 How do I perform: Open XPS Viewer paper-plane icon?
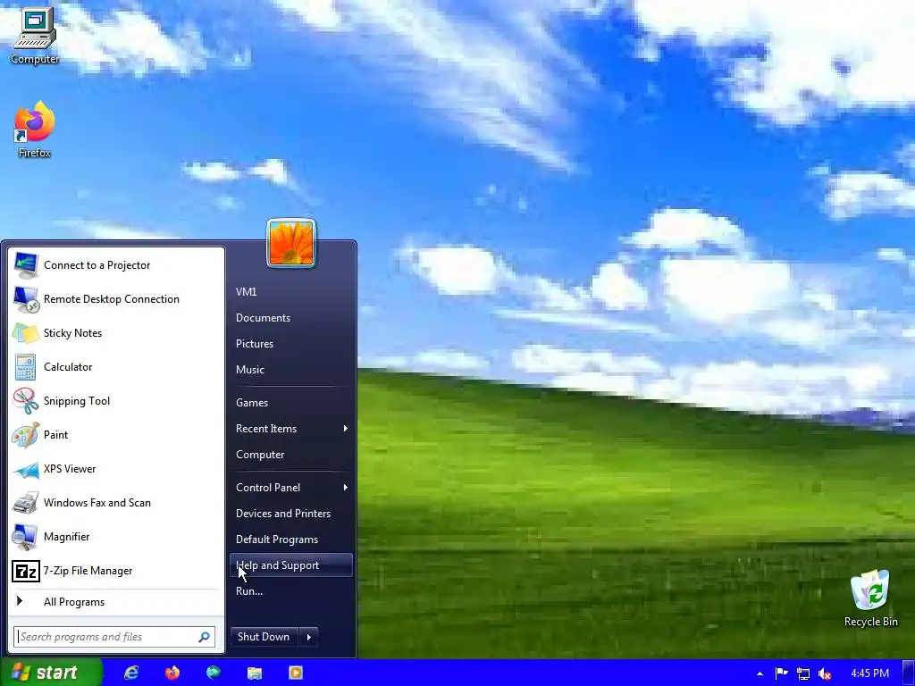(x=26, y=469)
